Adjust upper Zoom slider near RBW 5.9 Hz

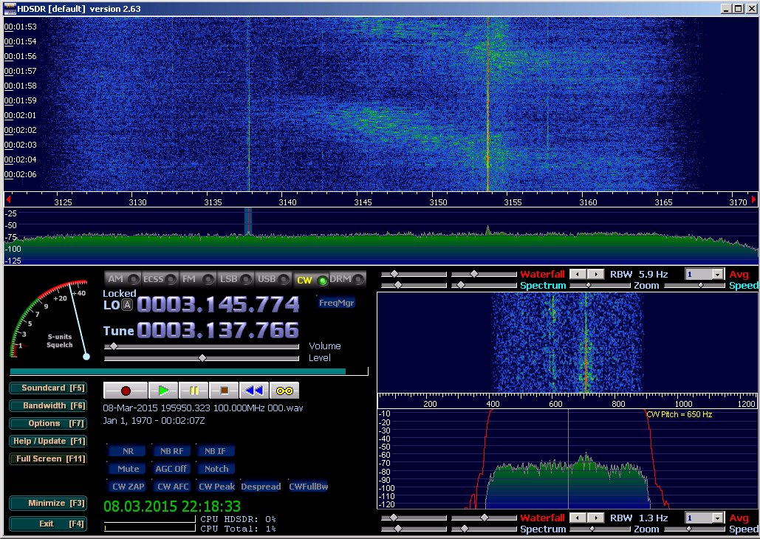click(600, 286)
